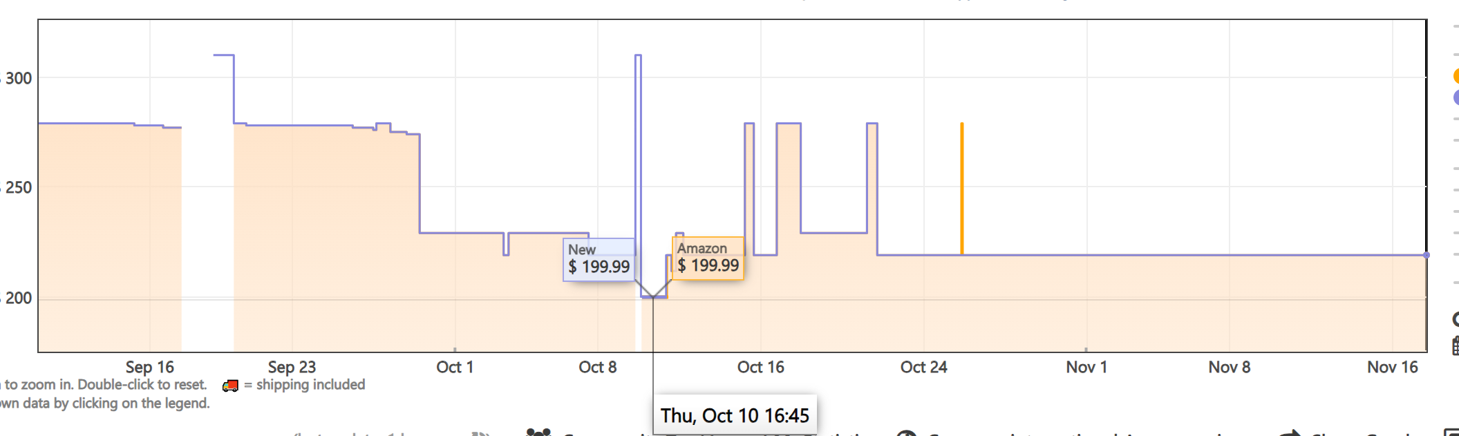This screenshot has height=436, width=1459.
Task: Click the "shipping included" legend text
Action: coord(310,384)
